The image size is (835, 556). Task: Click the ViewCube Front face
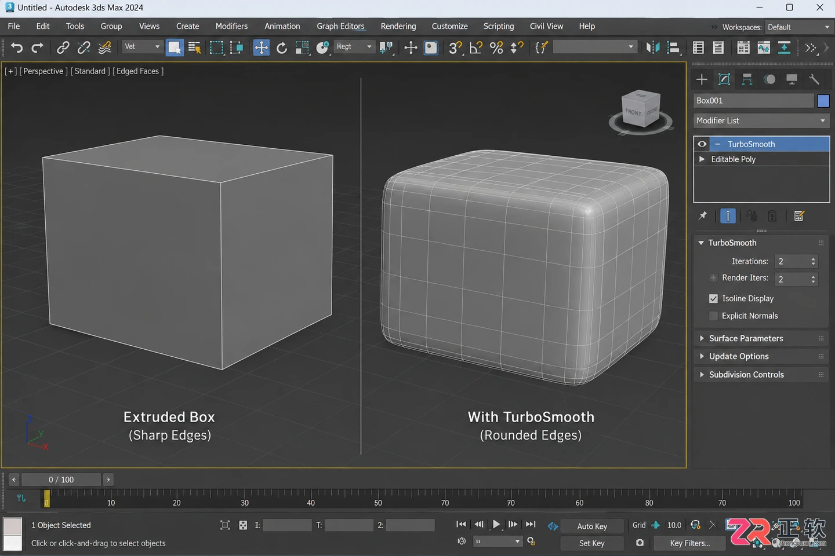633,112
